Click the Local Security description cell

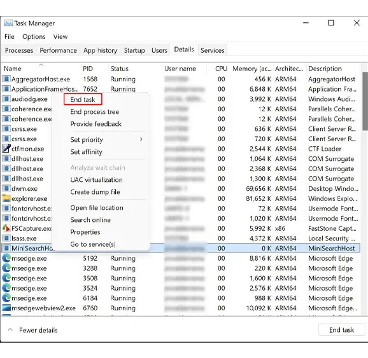click(331, 238)
